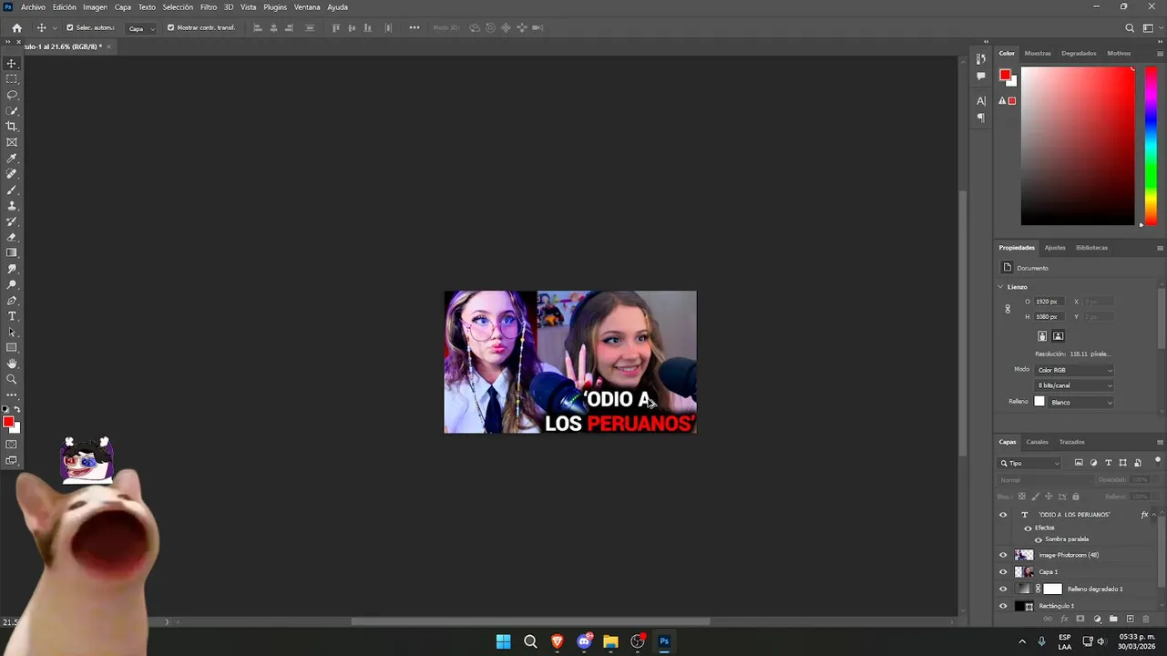The width and height of the screenshot is (1167, 656).
Task: Select the Path Selection arrow tool
Action: (12, 332)
